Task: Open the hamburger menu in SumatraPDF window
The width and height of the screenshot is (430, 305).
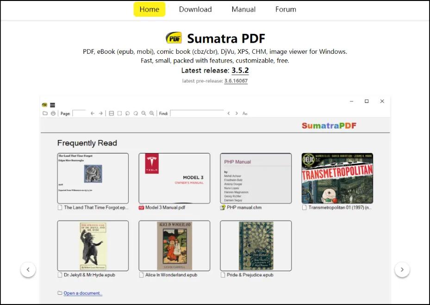Action: [x=52, y=105]
